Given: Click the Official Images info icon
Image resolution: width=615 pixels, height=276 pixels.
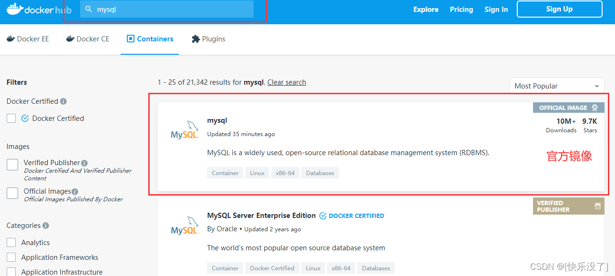Looking at the screenshot, I should (x=75, y=191).
